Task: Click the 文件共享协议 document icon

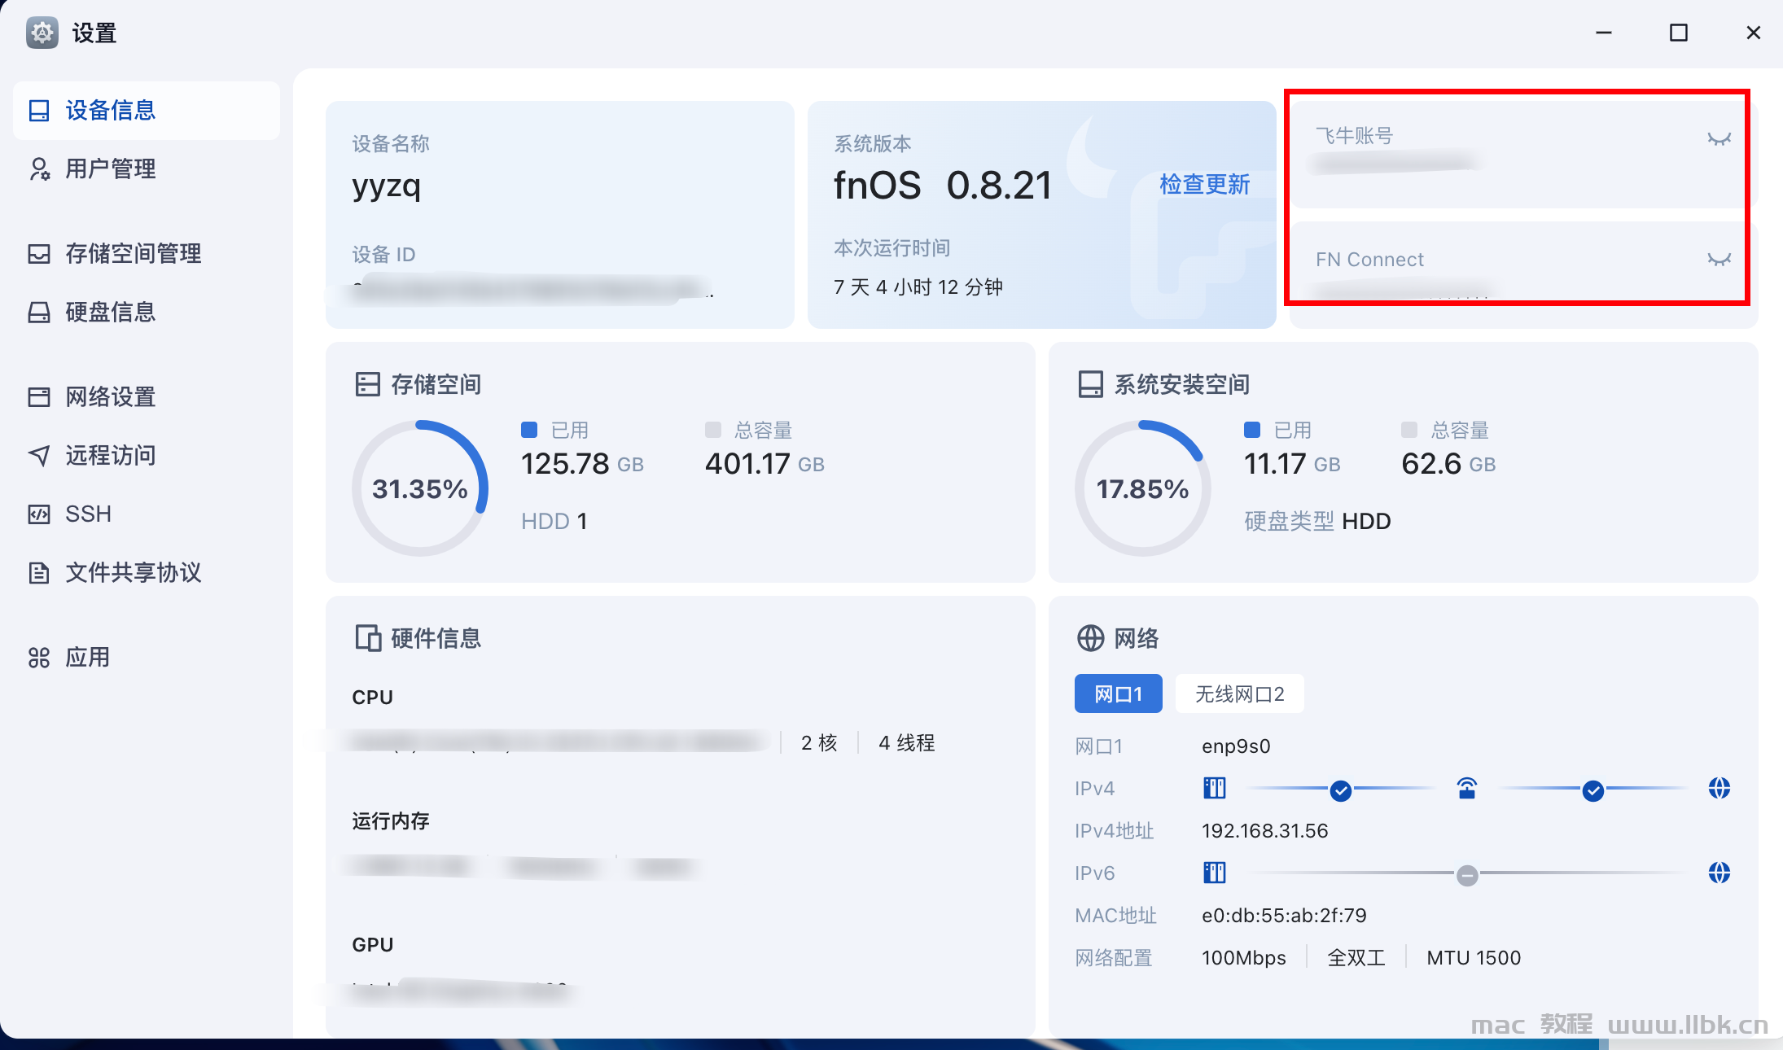Action: pos(39,572)
